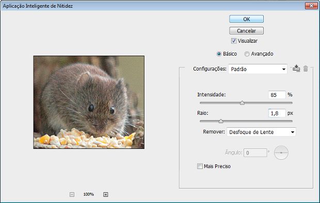Click the delete settings trash icon
Screen dimensions: 320x203
point(306,69)
